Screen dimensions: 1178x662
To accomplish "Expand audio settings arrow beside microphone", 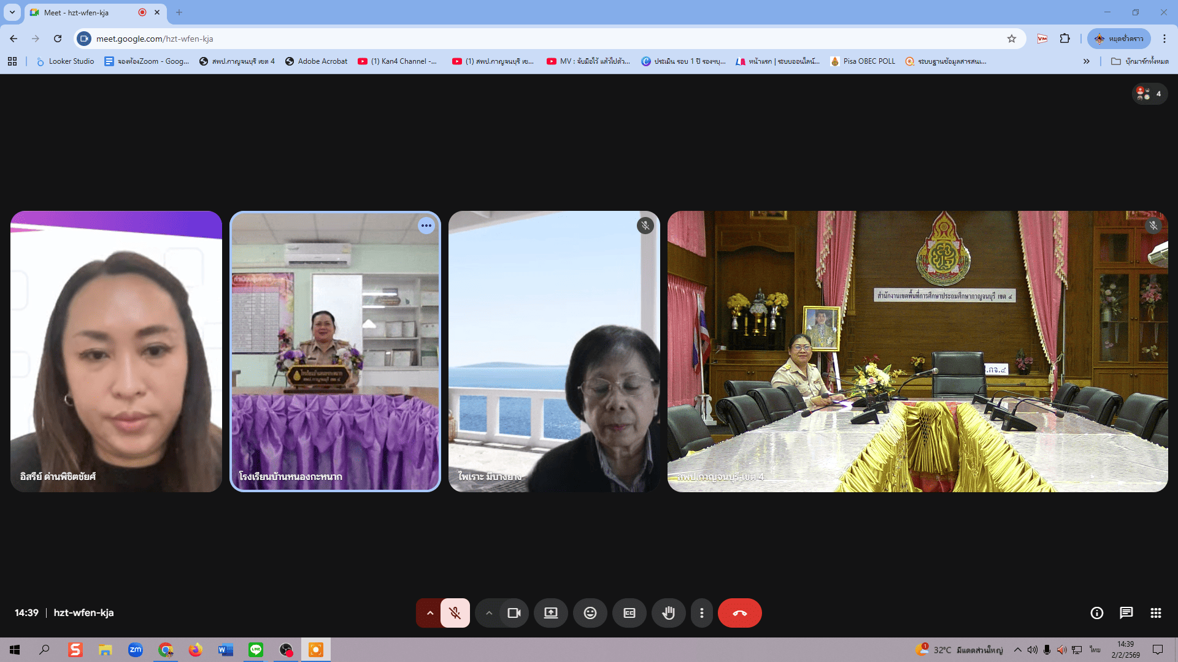I will [x=430, y=613].
